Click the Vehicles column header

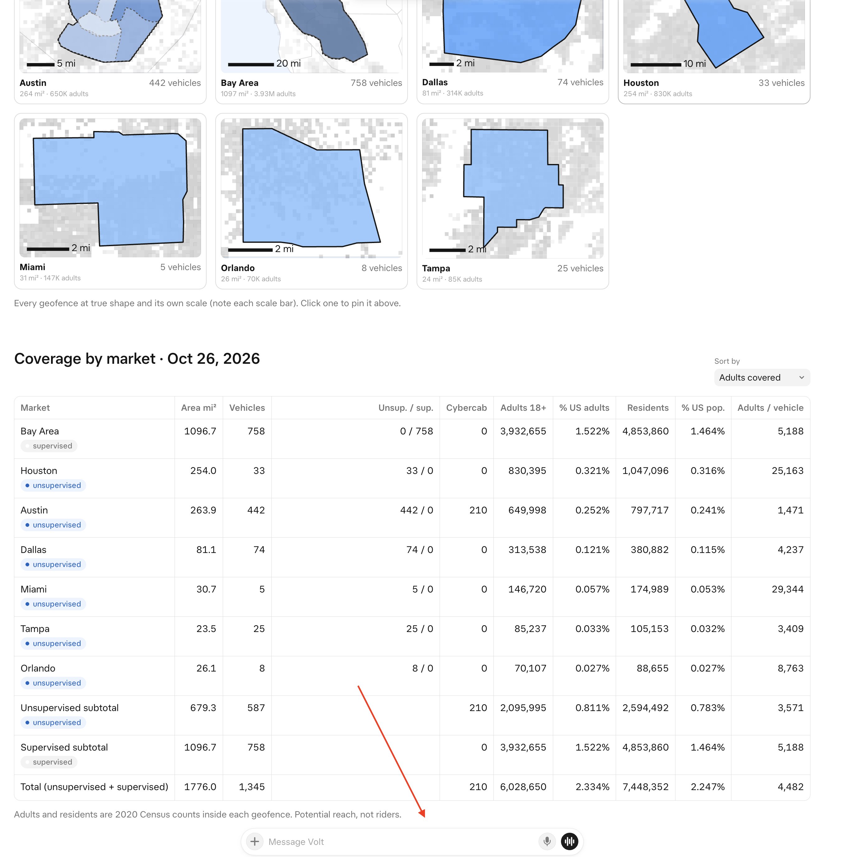(x=247, y=408)
